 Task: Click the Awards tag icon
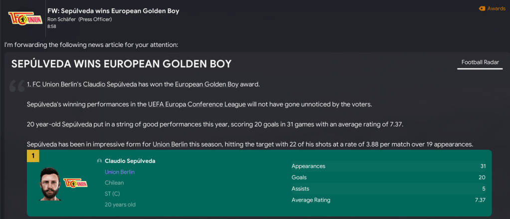point(482,8)
